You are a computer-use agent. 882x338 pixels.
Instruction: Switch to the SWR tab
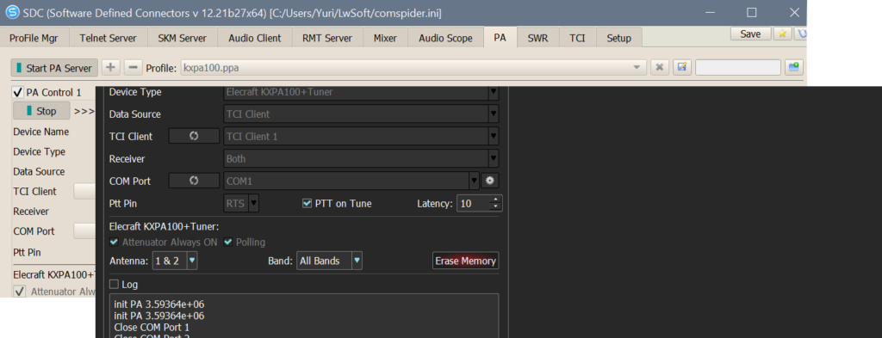pyautogui.click(x=538, y=38)
